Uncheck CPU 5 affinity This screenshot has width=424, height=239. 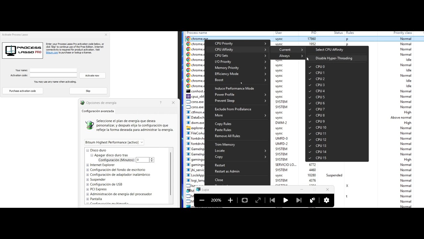(310, 97)
